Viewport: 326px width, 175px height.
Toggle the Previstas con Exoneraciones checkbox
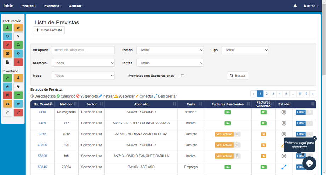(x=183, y=76)
